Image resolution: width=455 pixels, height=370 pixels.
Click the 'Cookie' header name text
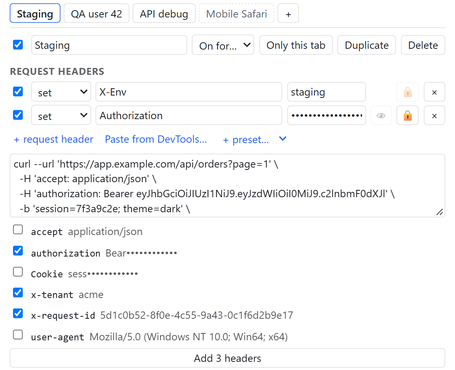tap(47, 274)
